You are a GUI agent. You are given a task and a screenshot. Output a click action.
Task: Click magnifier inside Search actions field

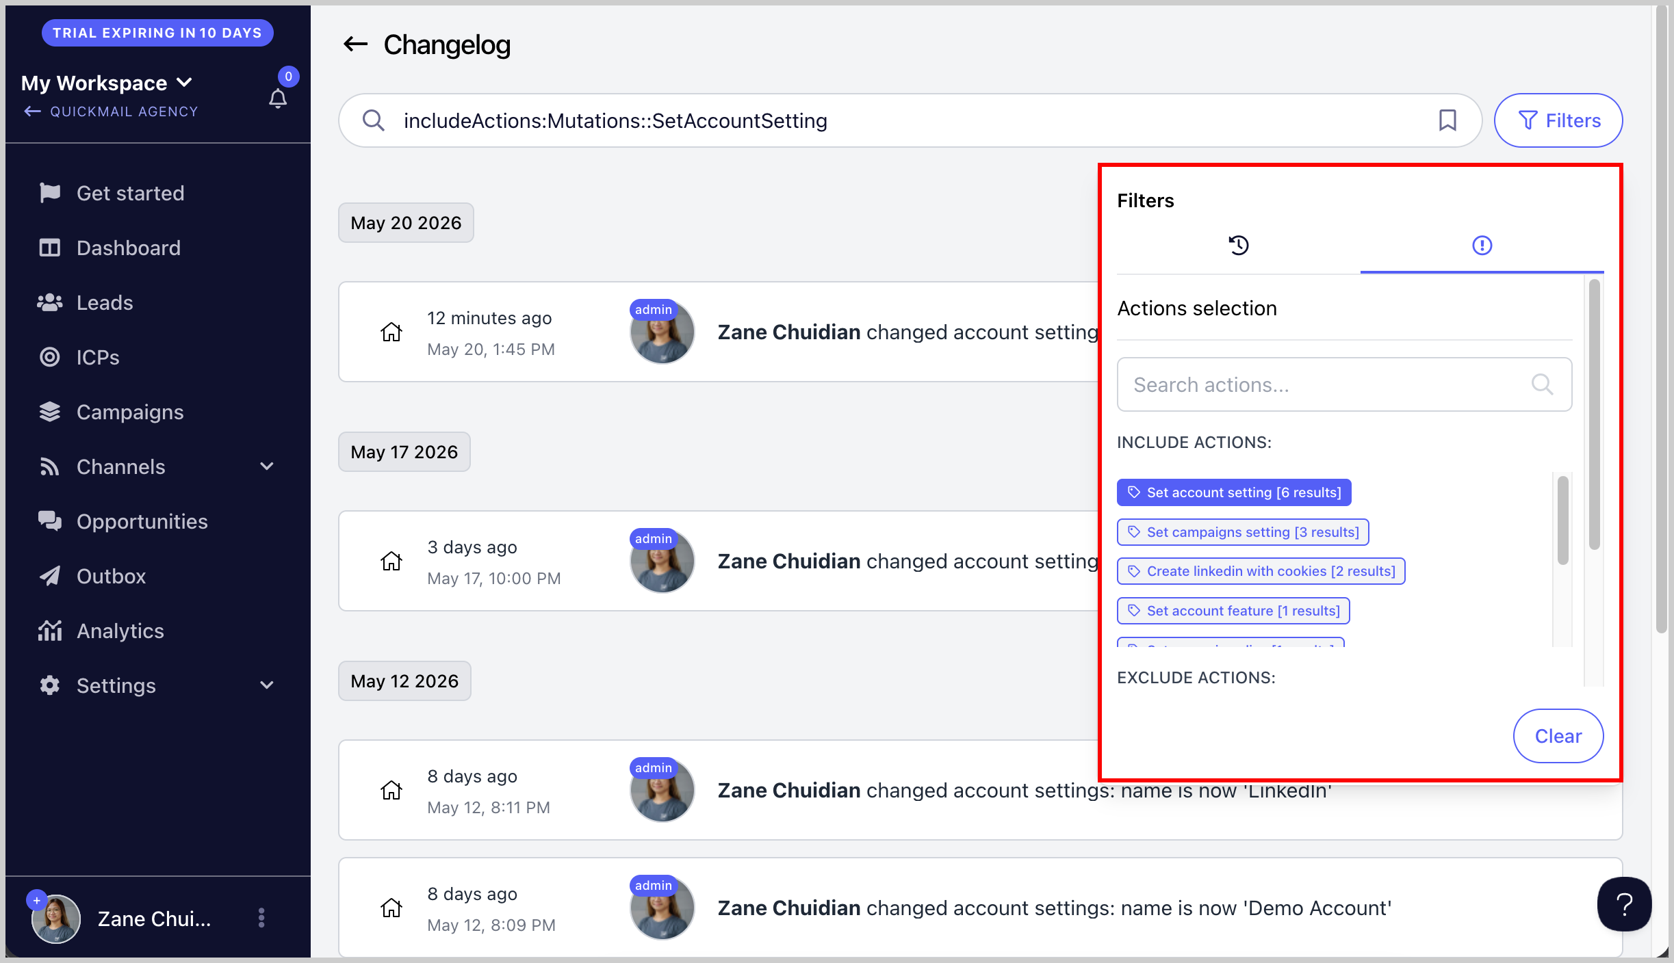pyautogui.click(x=1542, y=384)
